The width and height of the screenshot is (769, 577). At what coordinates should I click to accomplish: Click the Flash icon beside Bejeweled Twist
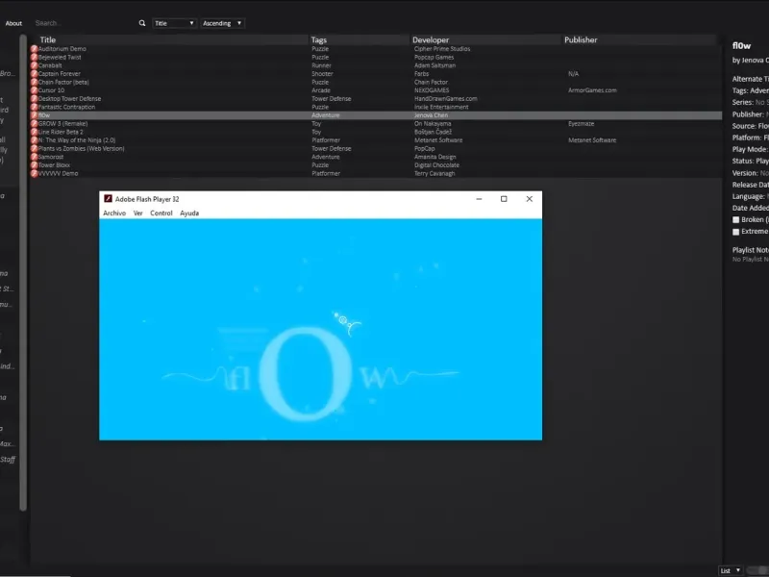pyautogui.click(x=34, y=57)
